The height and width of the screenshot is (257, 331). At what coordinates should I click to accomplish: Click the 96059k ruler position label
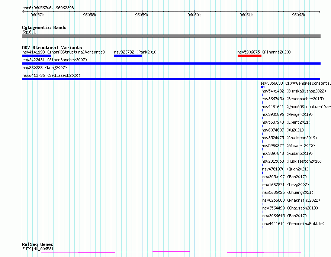click(142, 15)
